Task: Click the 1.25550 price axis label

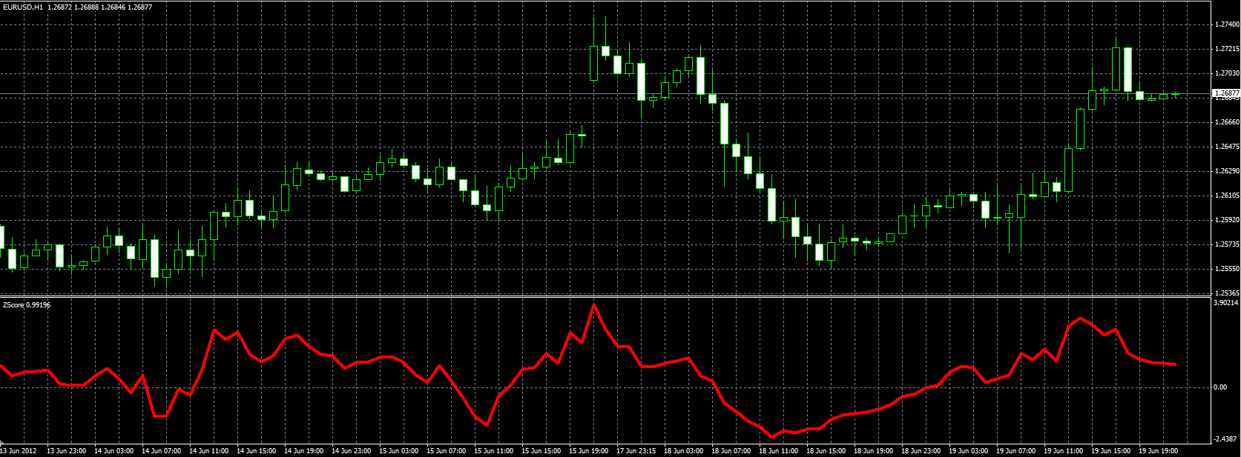Action: point(1226,269)
